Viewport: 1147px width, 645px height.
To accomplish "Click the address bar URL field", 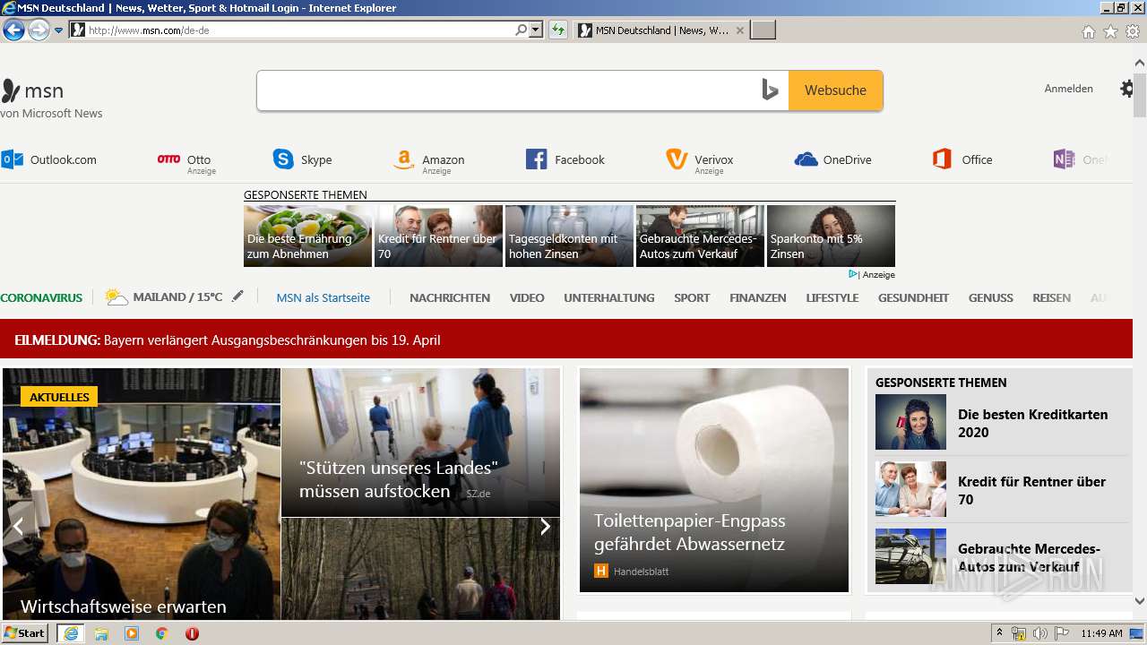I will click(x=300, y=30).
